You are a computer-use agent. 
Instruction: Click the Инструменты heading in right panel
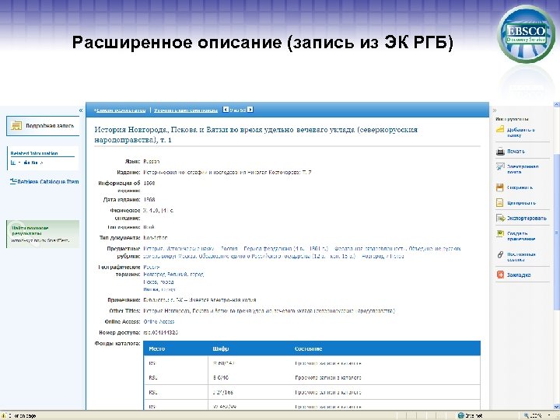click(x=512, y=119)
